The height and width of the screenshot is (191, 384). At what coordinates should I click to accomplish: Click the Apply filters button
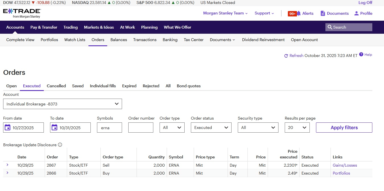[344, 128]
